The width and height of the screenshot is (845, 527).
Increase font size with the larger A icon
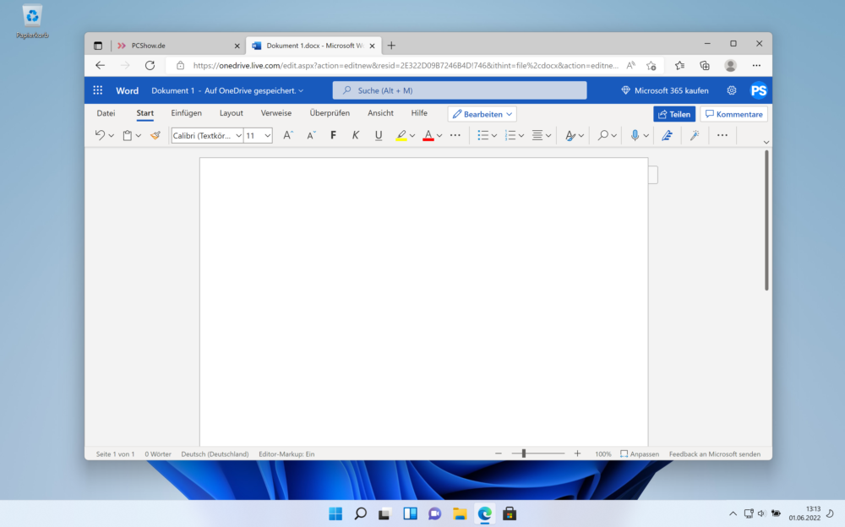point(287,135)
